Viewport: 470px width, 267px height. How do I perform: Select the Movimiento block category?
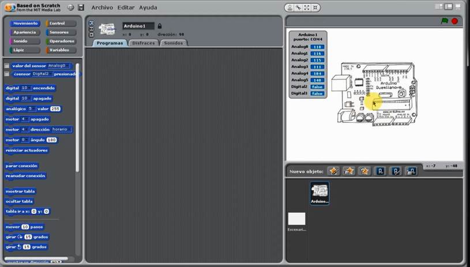[x=25, y=24]
